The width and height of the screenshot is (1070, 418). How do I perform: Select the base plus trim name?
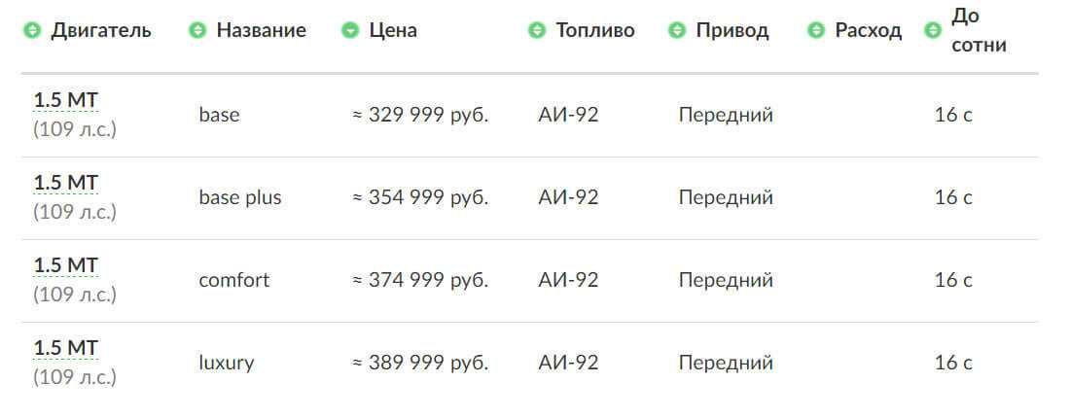(239, 197)
